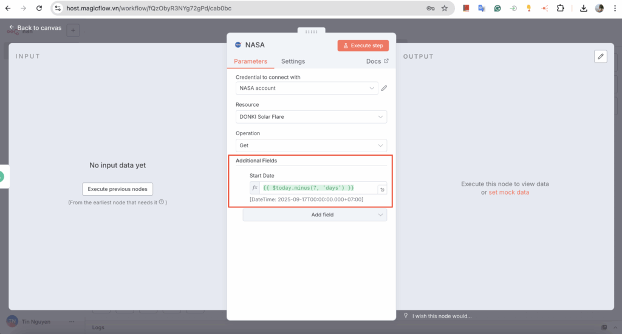Open the Operation dropdown set to Get
The image size is (622, 334).
click(x=311, y=145)
